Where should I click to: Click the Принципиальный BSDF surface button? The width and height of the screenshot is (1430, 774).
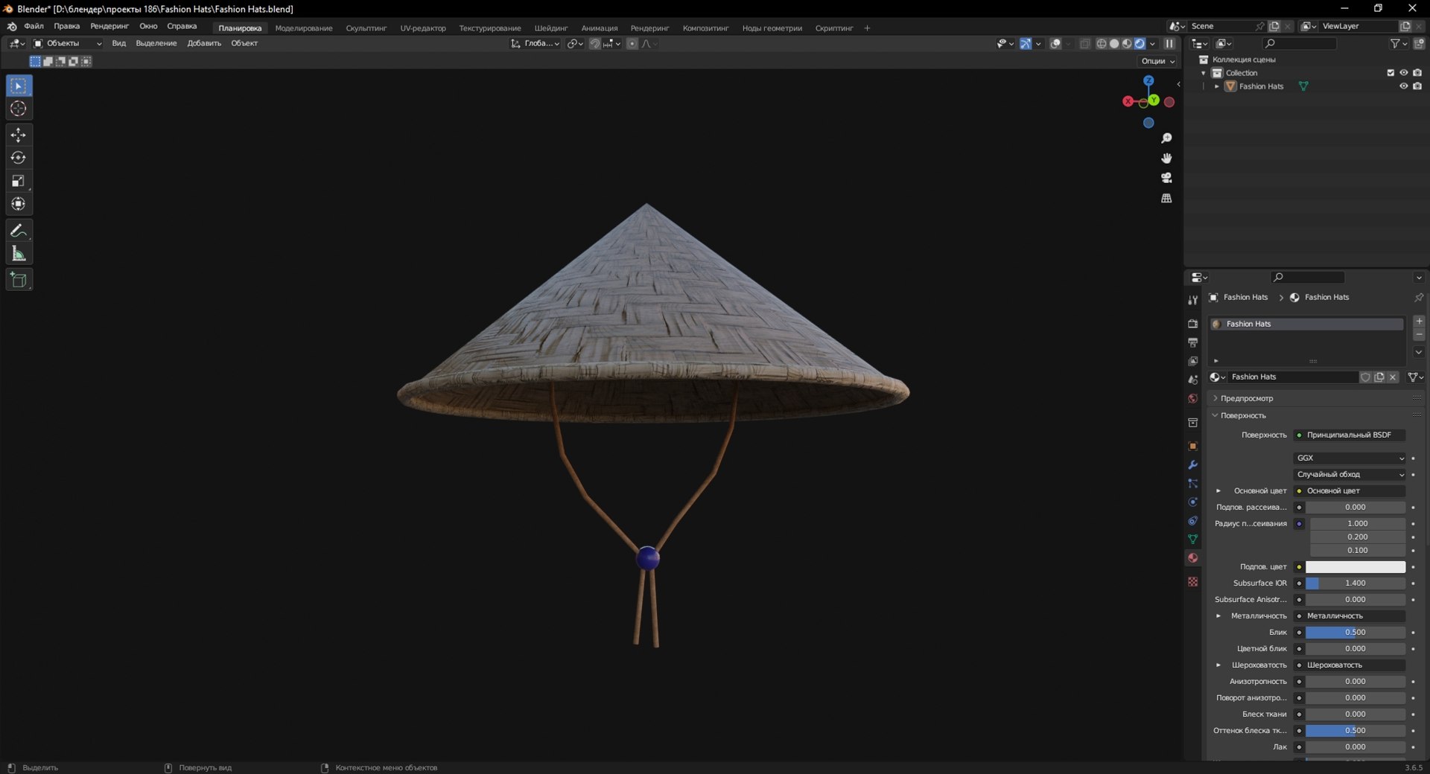click(1350, 435)
